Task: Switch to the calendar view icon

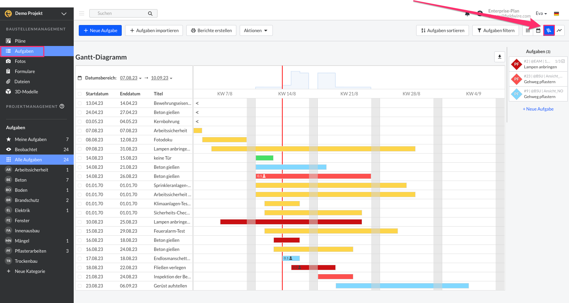Action: coord(538,30)
